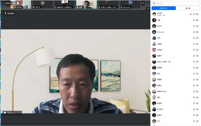Open the 少儿体能中心 video thumbnail
The image size is (201, 126).
click(x=64, y=4)
